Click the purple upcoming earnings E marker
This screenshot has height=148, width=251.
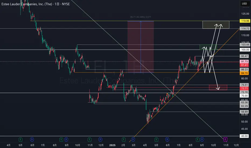225,139
